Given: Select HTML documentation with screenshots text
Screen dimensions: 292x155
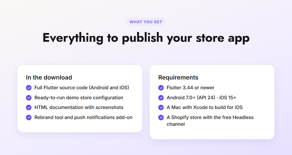Looking at the screenshot, I should point(79,107).
